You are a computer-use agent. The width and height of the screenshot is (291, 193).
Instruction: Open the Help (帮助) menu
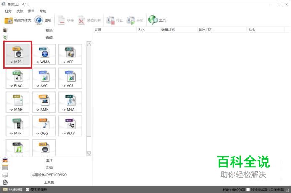coord(43,11)
